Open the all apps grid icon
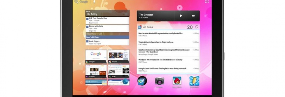 (x=207, y=2)
